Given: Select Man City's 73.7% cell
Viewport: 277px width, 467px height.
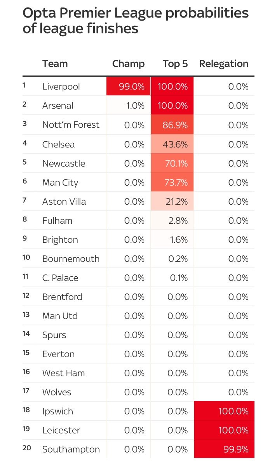Looking at the screenshot, I should [172, 183].
